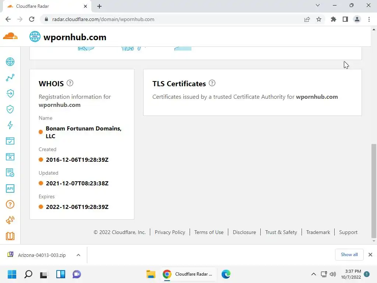Open the Chrome extensions puzzle icon
The image size is (377, 283).
[334, 19]
